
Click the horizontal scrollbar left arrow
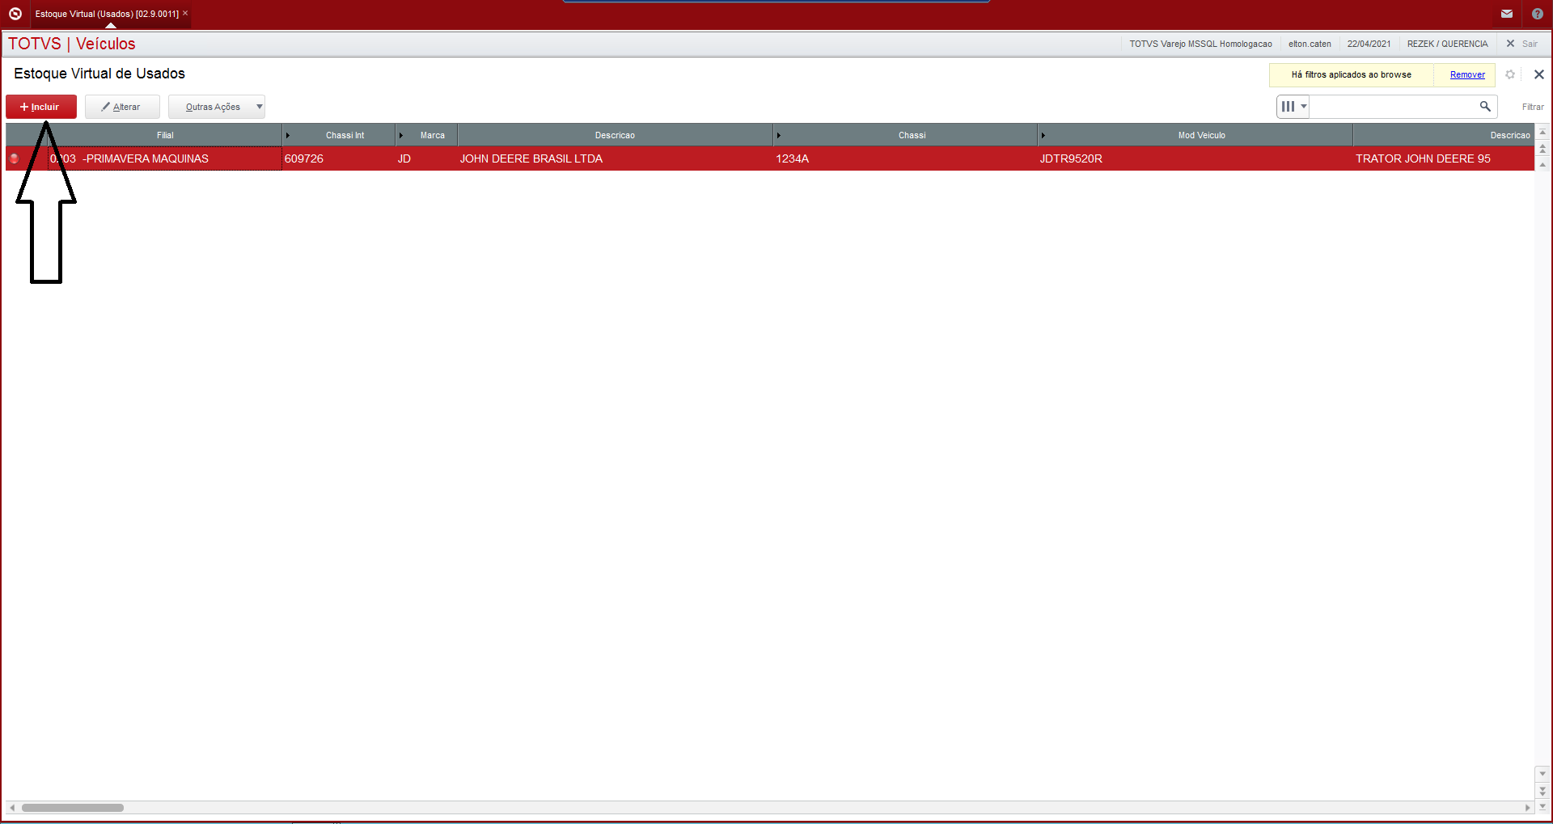(12, 808)
